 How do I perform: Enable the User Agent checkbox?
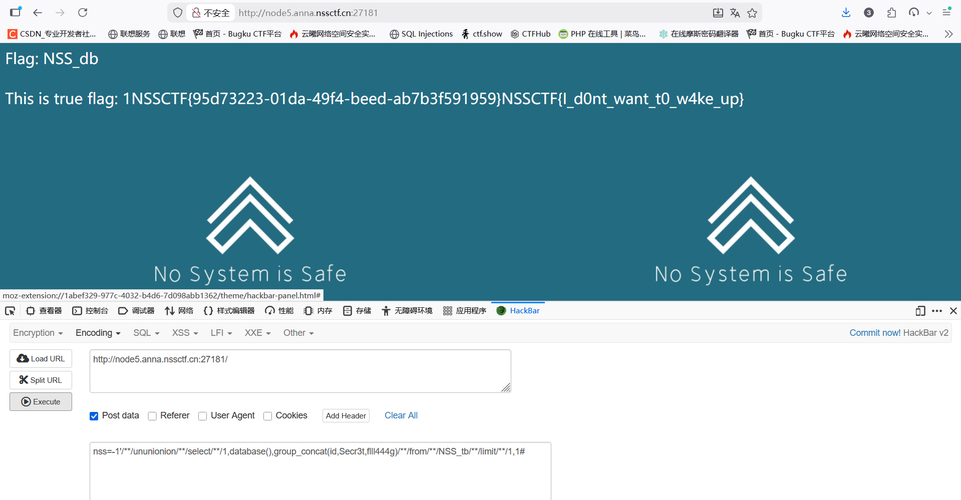(202, 416)
